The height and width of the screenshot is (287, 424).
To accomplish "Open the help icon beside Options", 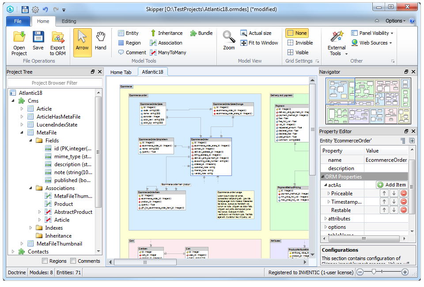I will coord(412,21).
